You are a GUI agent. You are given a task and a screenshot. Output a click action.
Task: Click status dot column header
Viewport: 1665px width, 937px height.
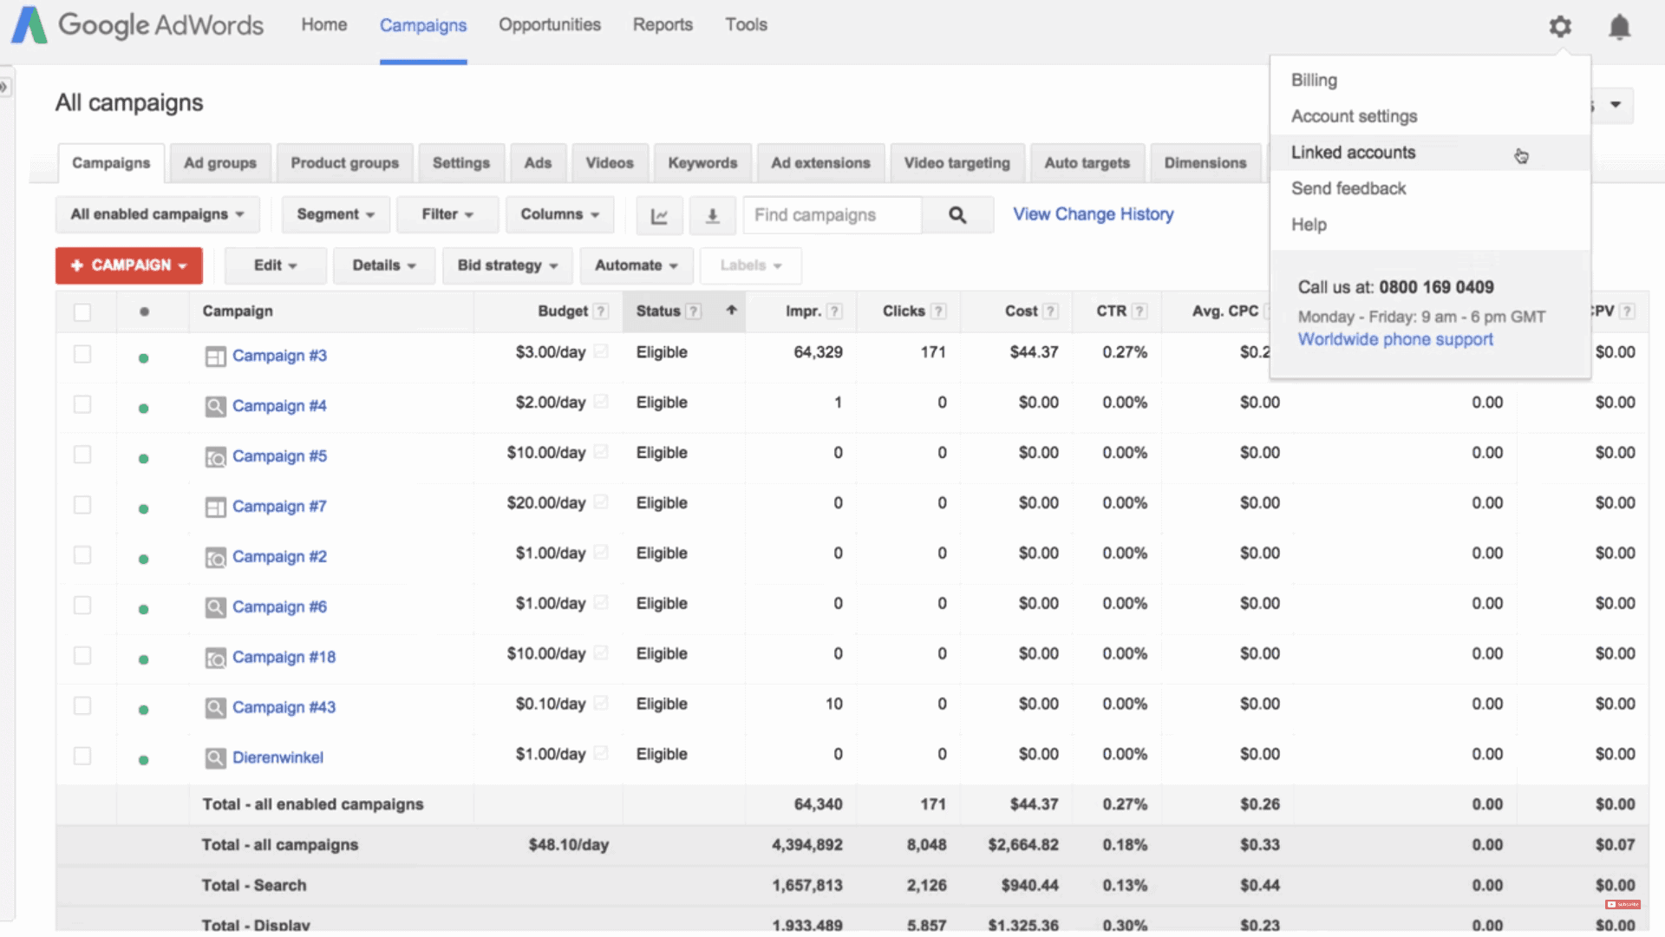click(144, 311)
